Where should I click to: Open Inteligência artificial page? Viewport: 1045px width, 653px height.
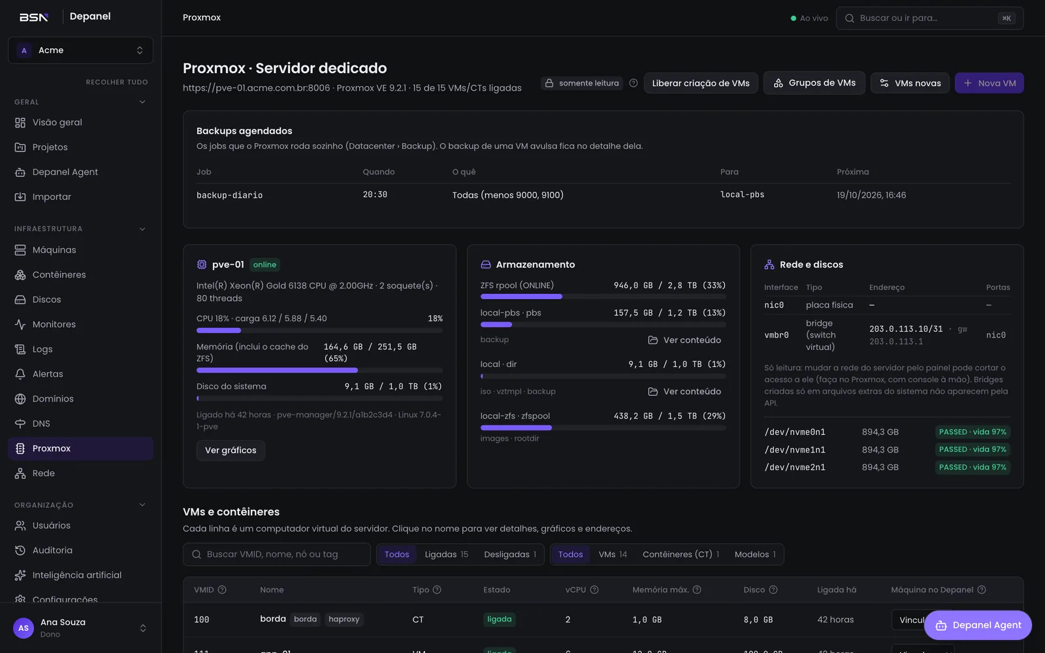tap(80, 575)
